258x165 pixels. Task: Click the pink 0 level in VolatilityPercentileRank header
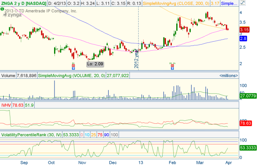[x=82, y=135]
